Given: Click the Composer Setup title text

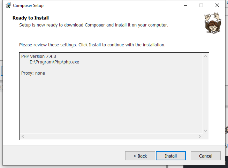Looking at the screenshot, I should pos(28,6).
